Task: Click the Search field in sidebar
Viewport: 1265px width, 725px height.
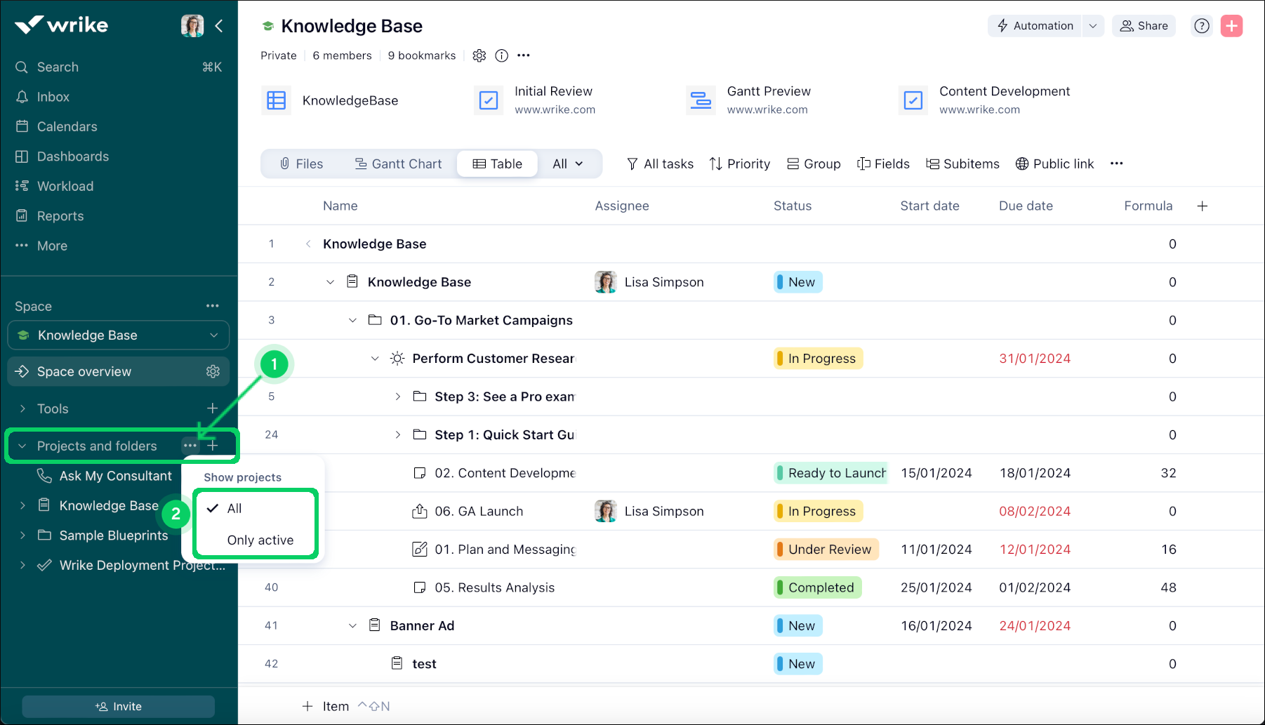Action: pos(58,67)
